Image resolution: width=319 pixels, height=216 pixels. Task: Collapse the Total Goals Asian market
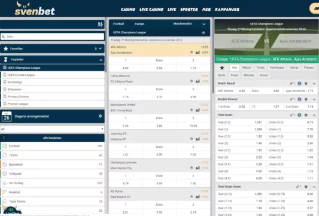pos(314,187)
